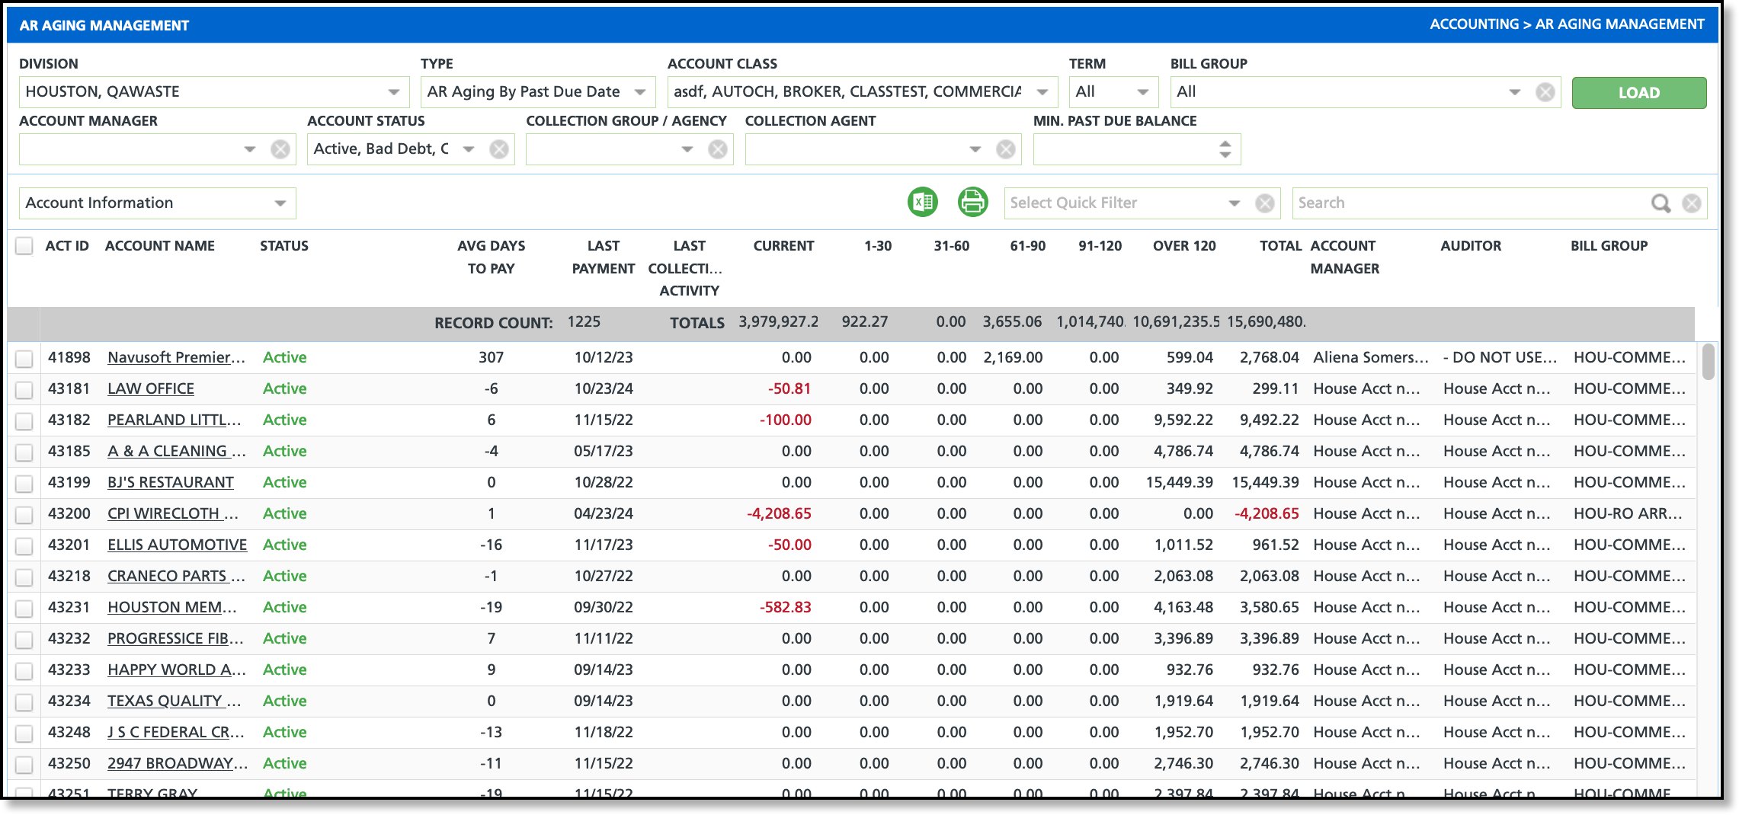Sort by AVG DAYS TO PAY column
Viewport: 1739px width, 815px height.
tap(491, 257)
